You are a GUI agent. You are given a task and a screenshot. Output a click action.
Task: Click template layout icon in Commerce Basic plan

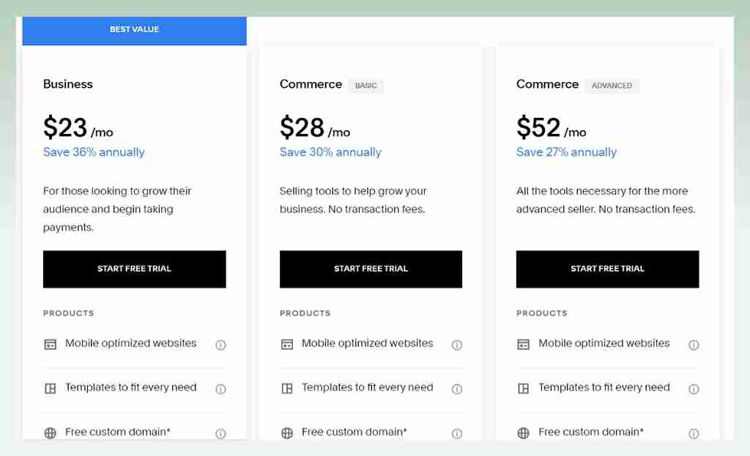287,388
